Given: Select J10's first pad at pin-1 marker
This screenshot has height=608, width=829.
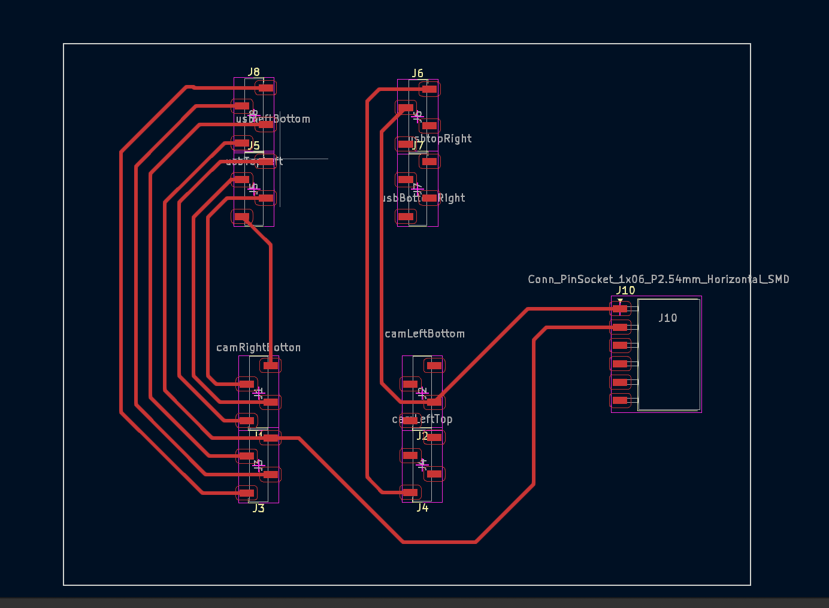Looking at the screenshot, I should (x=620, y=309).
